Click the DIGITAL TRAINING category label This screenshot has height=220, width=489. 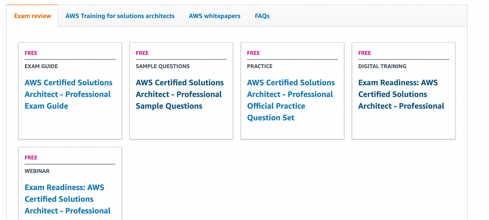pos(382,66)
